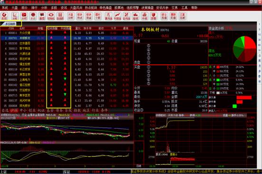Select the 多空趋势 tab

click(x=10, y=24)
